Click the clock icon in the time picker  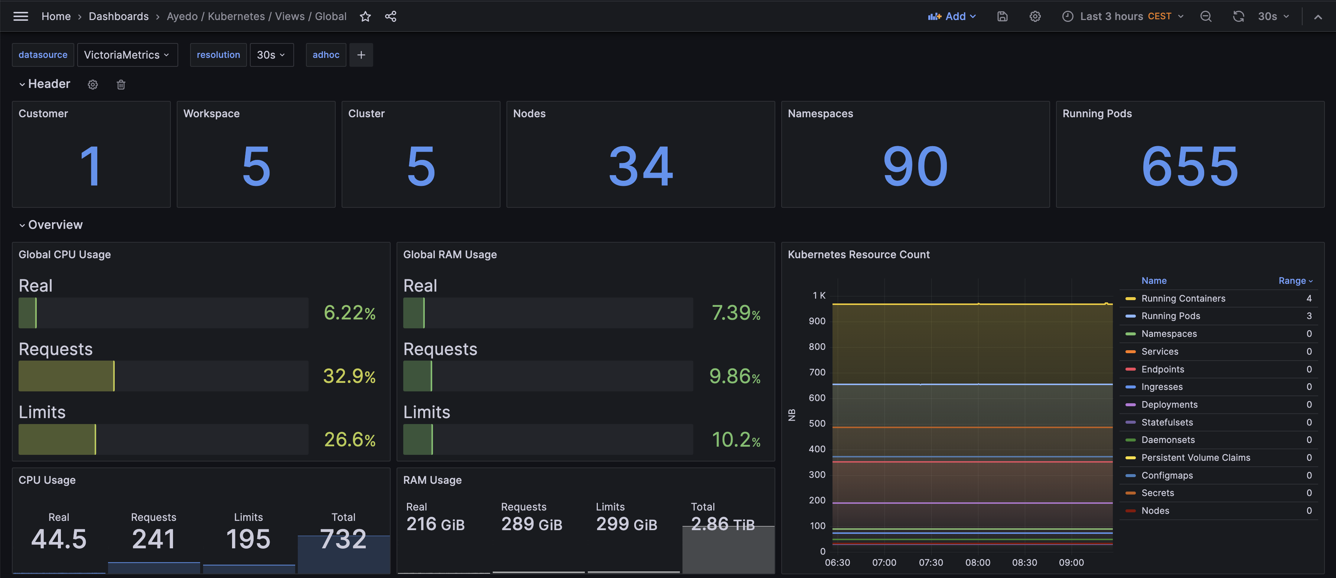point(1067,16)
